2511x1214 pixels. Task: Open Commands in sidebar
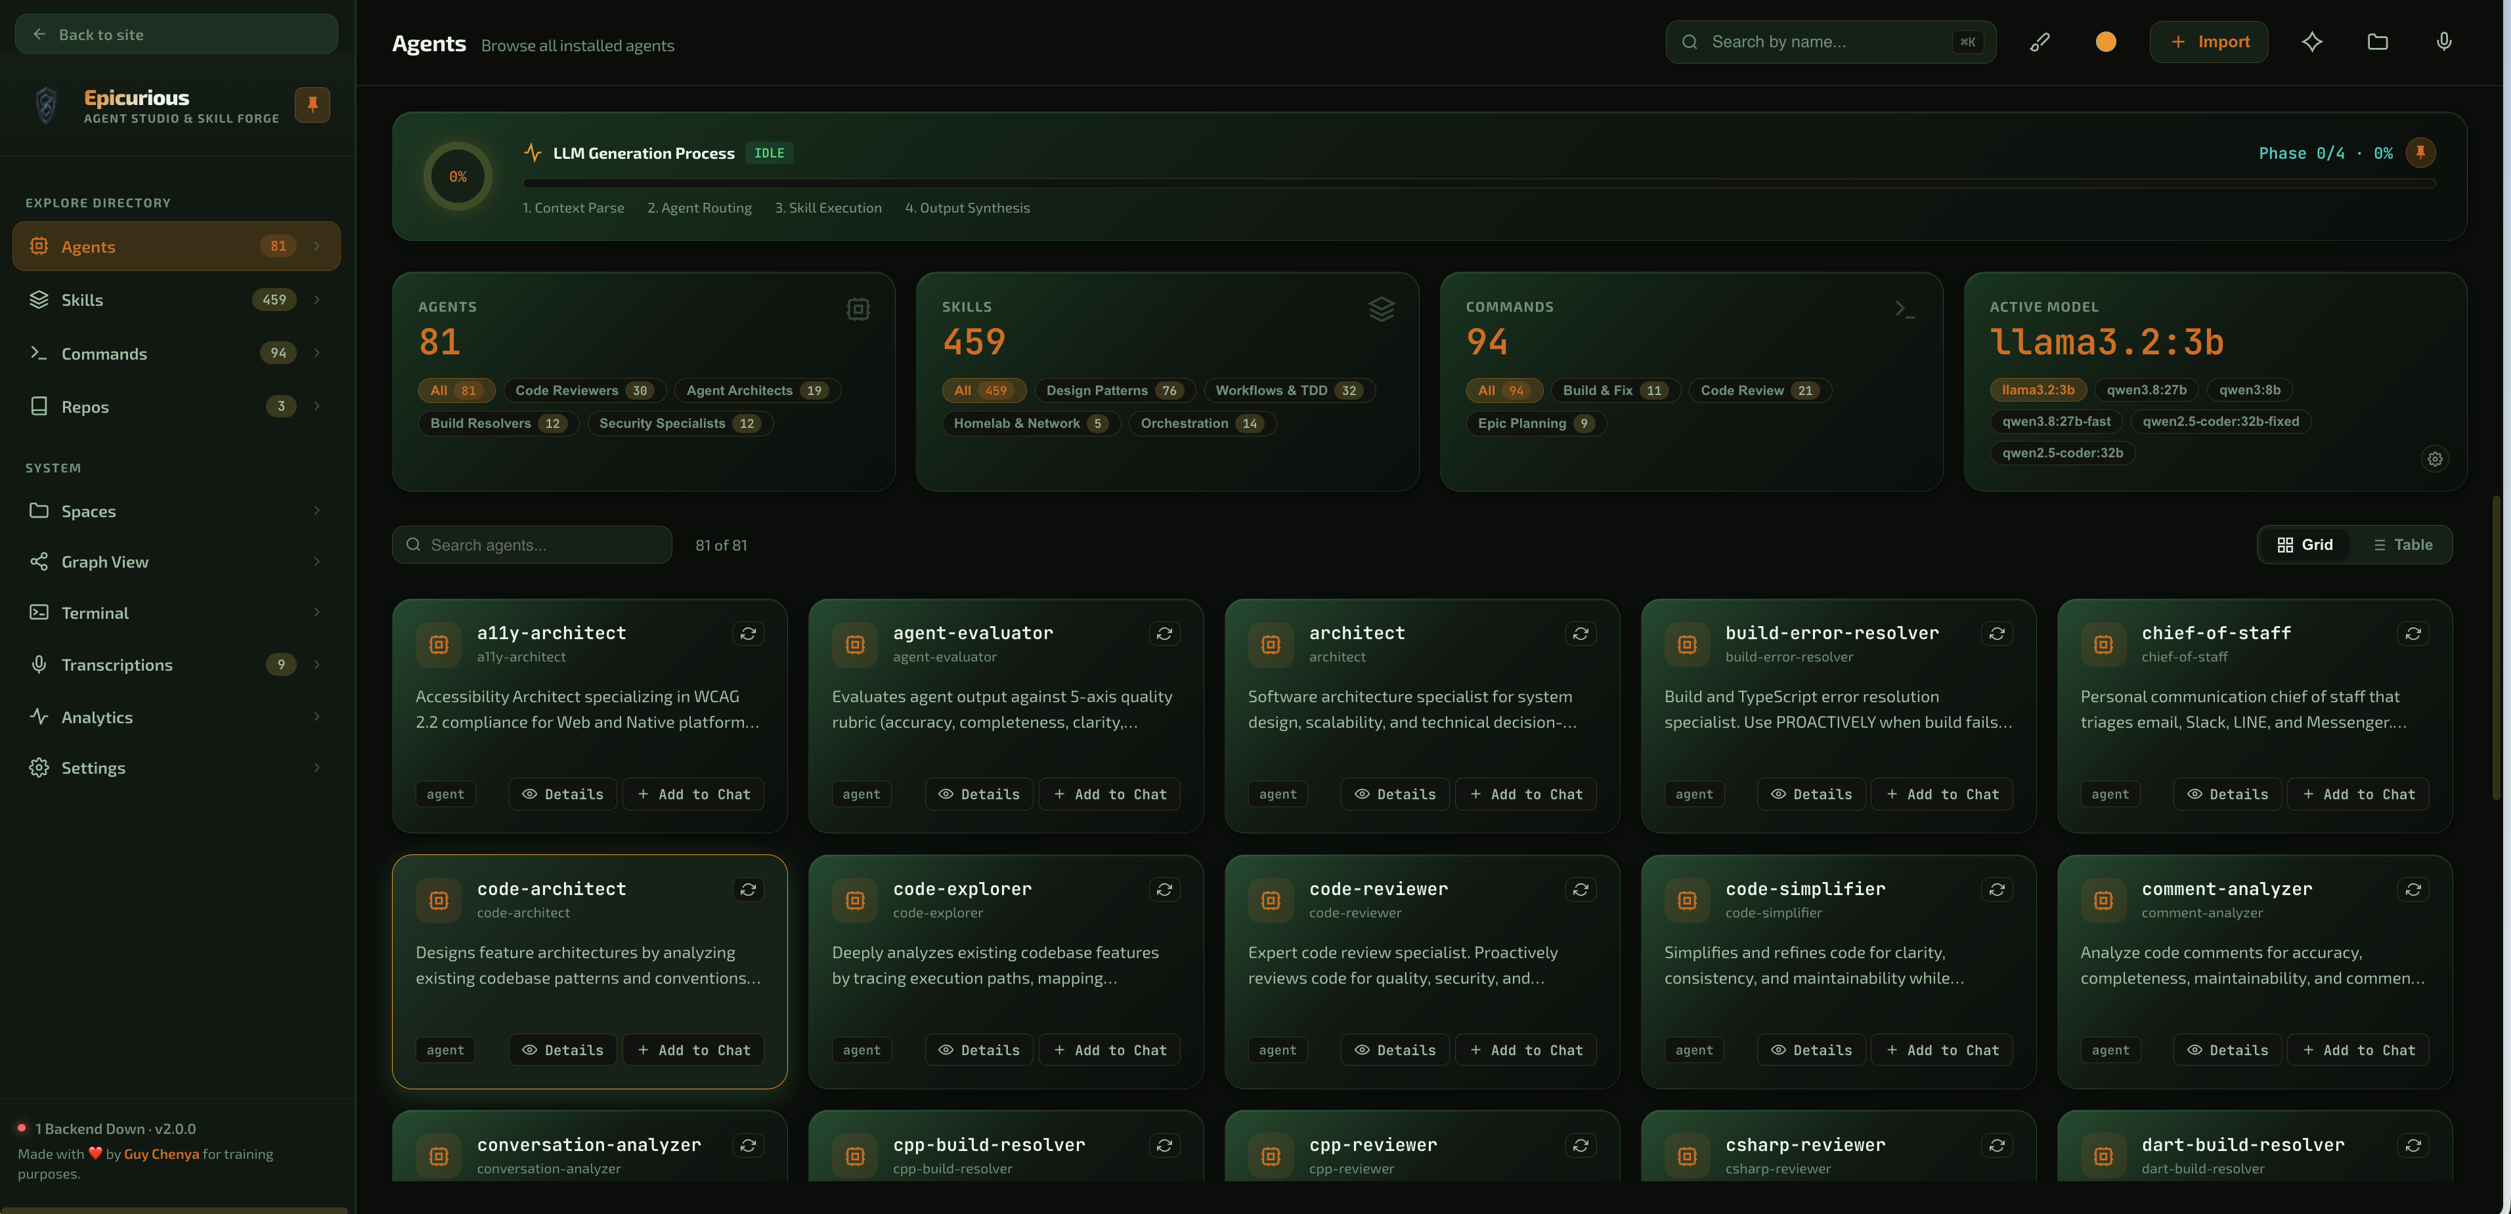pos(177,352)
